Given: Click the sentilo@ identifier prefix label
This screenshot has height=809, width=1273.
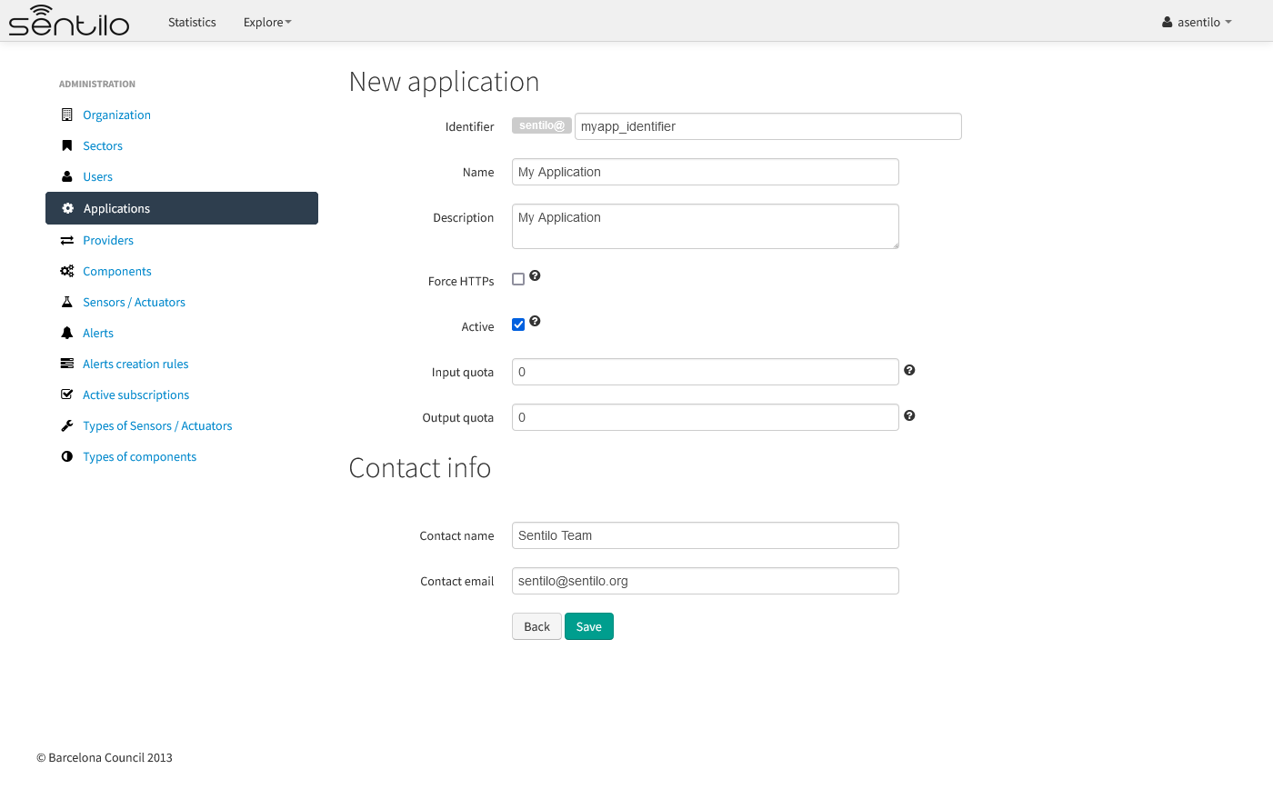Looking at the screenshot, I should (x=542, y=125).
